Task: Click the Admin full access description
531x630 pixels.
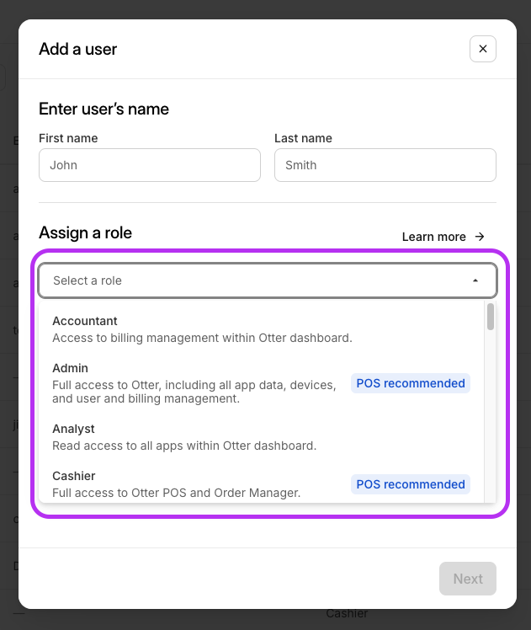Action: [194, 392]
